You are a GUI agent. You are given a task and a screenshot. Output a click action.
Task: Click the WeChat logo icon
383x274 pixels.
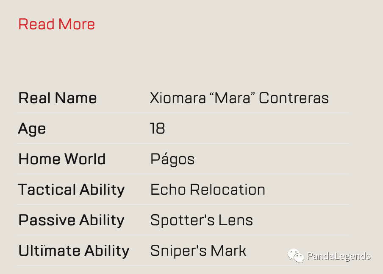point(296,255)
